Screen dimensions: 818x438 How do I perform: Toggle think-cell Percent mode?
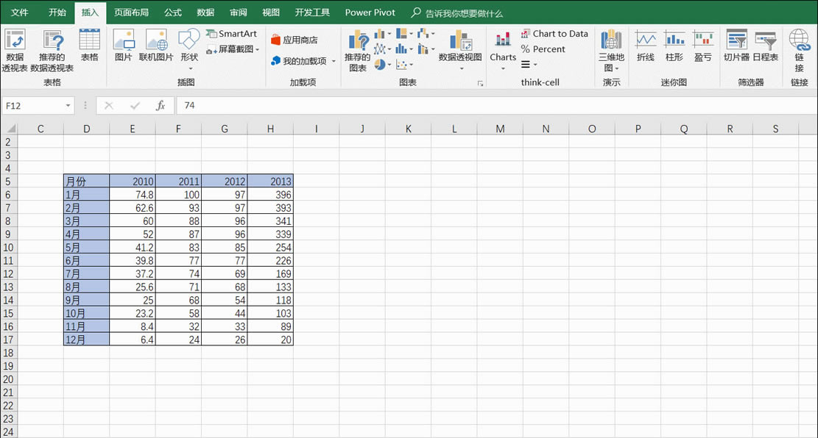[543, 49]
